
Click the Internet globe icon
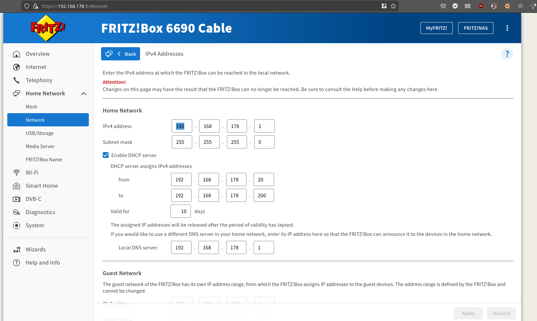click(17, 67)
